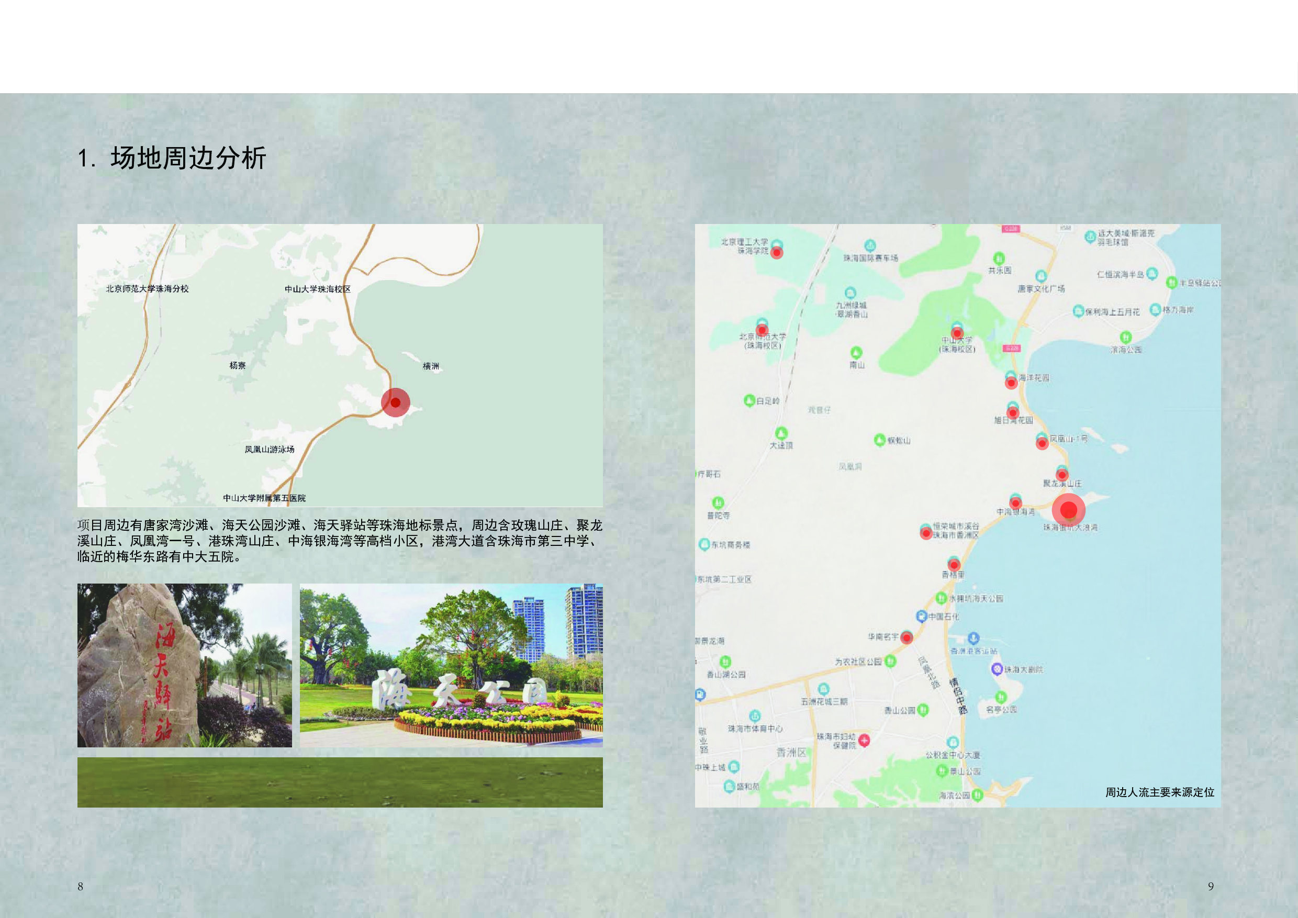Click the 滨海公园 green park pin
Screen dimensions: 1298x918
click(1126, 338)
